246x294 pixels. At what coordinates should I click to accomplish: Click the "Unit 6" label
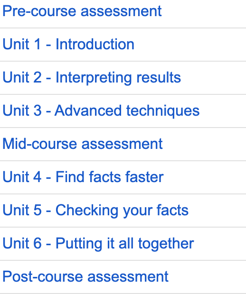coord(22,244)
